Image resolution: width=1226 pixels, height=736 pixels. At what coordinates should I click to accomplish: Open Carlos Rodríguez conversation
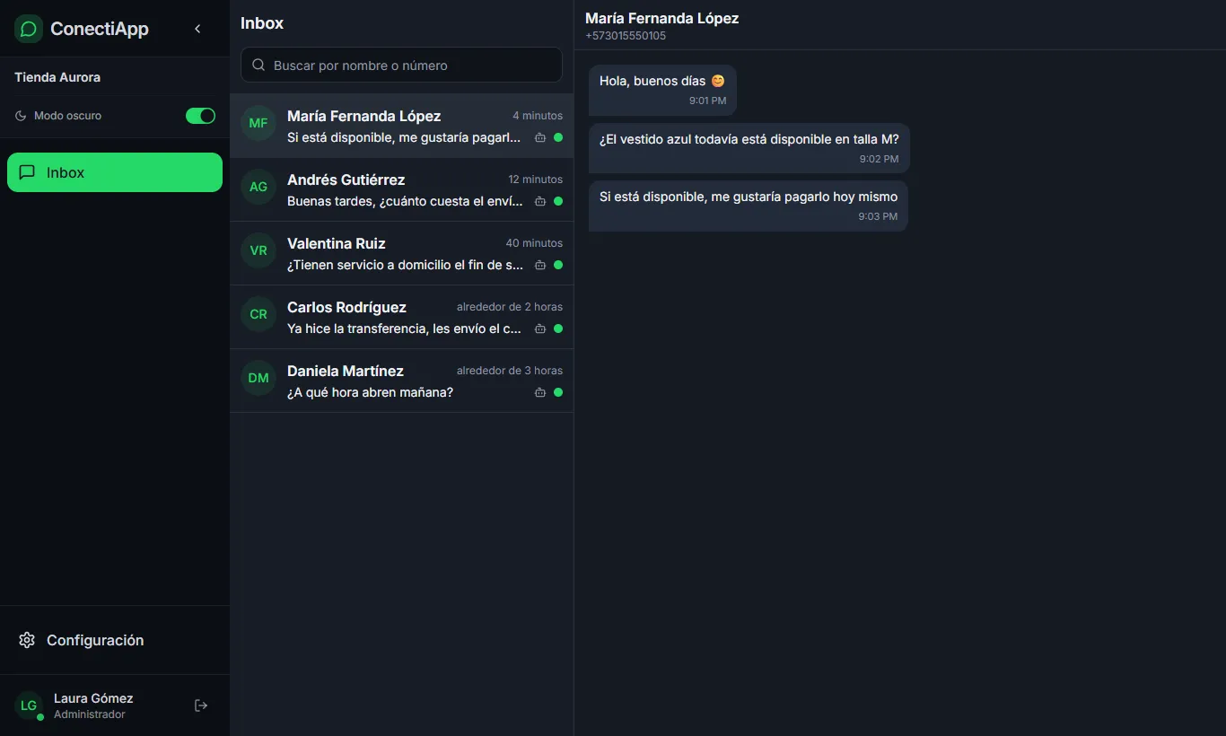[401, 317]
